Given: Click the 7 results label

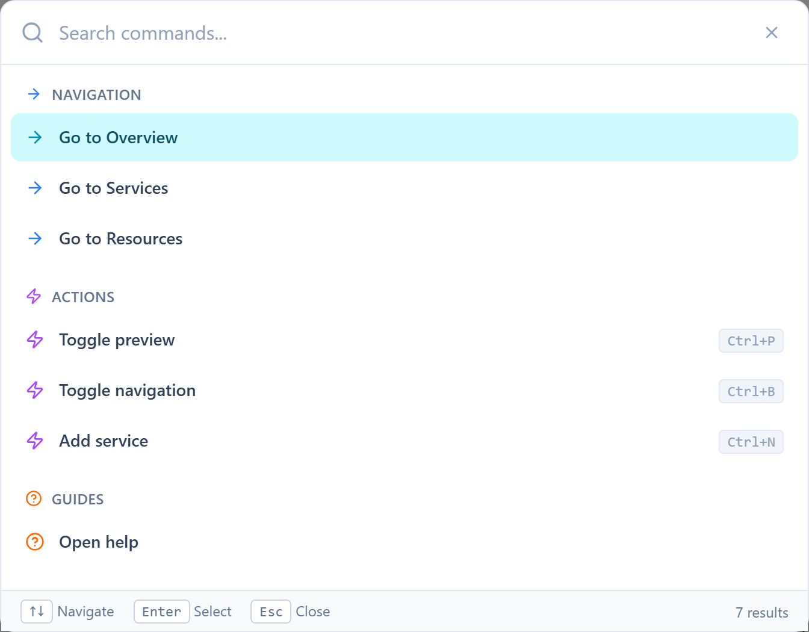Looking at the screenshot, I should [761, 612].
